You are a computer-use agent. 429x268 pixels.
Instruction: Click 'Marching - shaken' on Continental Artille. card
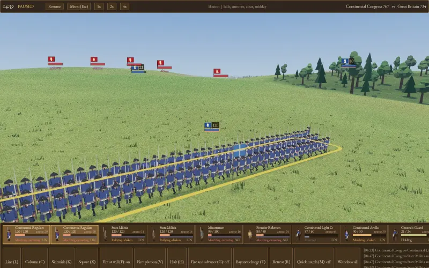point(363,240)
